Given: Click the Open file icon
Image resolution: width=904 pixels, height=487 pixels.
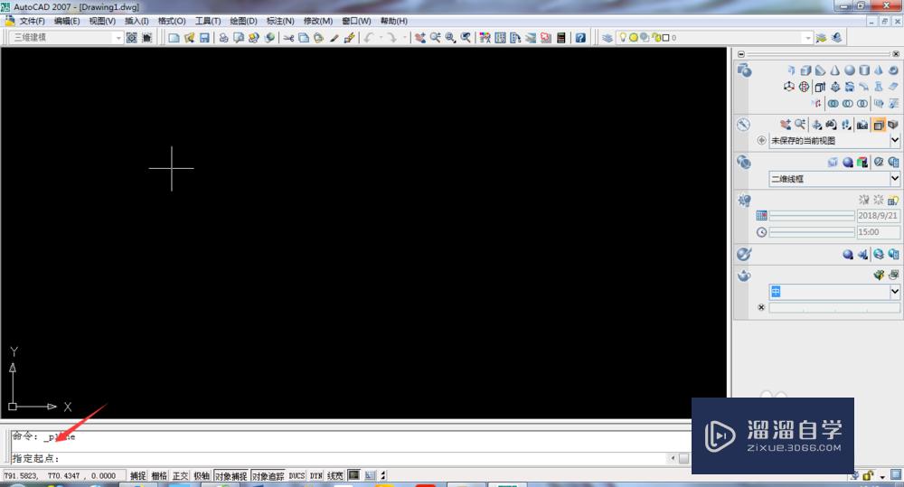Looking at the screenshot, I should click(189, 37).
